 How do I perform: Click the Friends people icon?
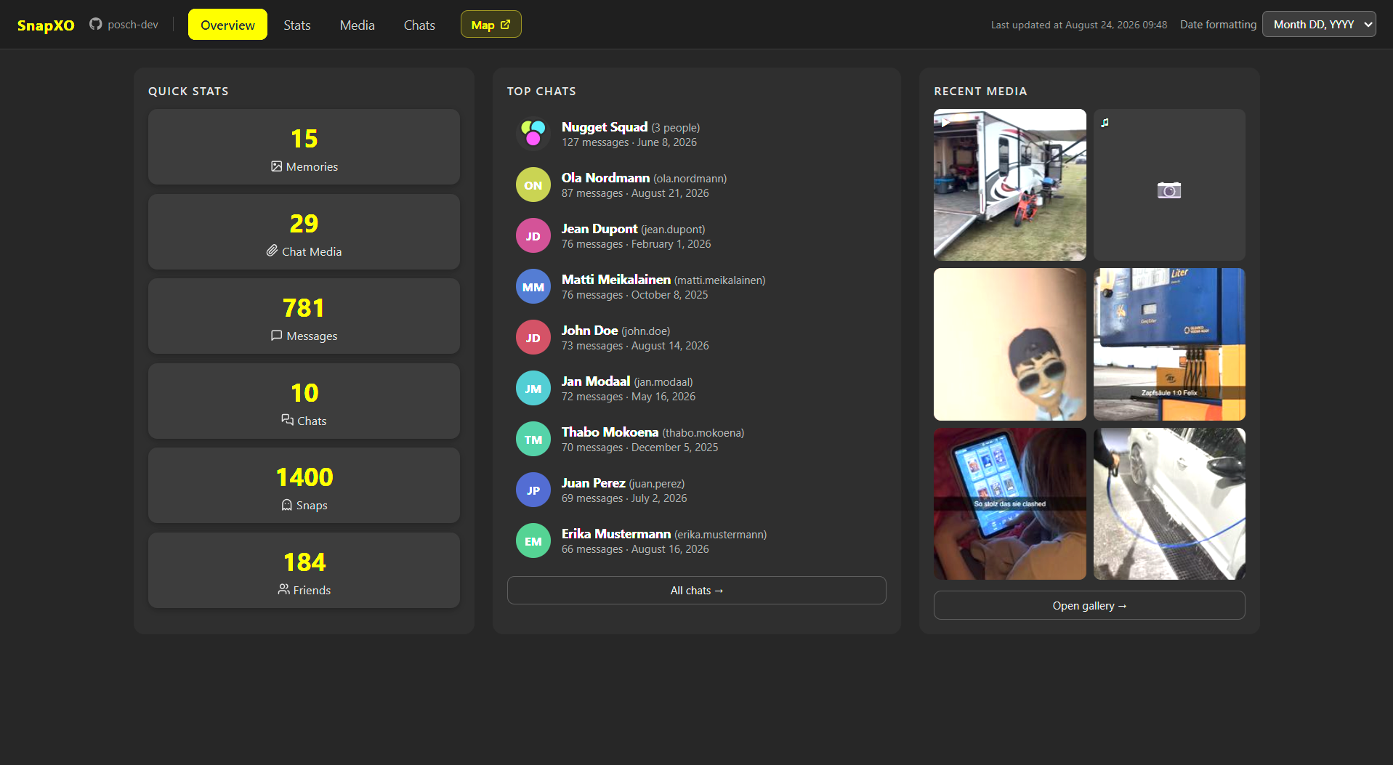[x=283, y=589]
